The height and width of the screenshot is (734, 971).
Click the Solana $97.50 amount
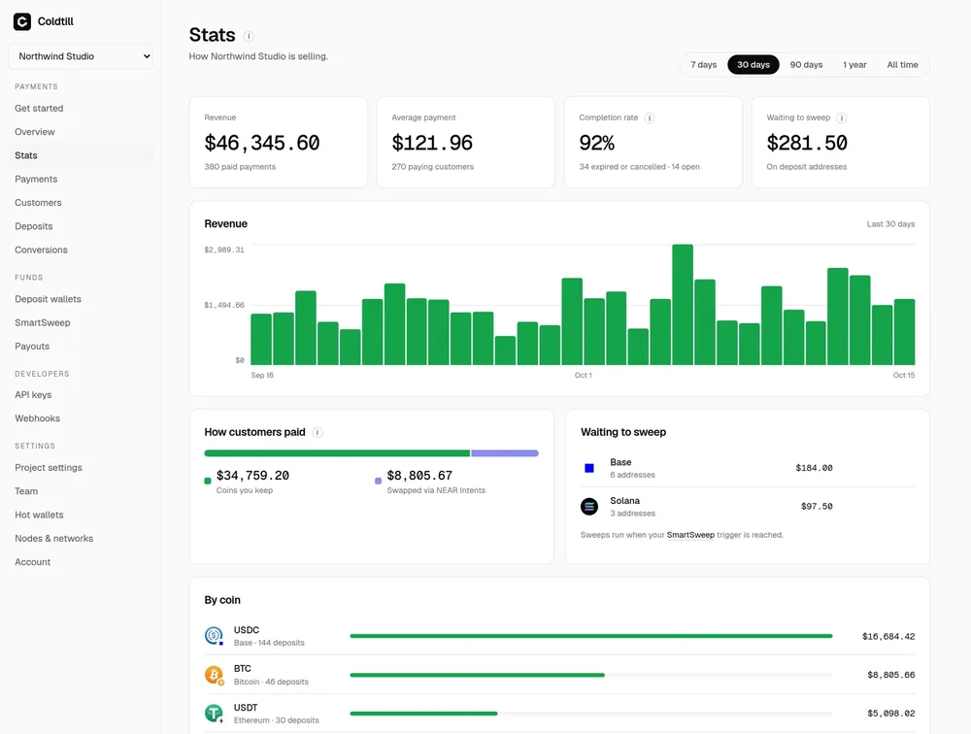817,507
